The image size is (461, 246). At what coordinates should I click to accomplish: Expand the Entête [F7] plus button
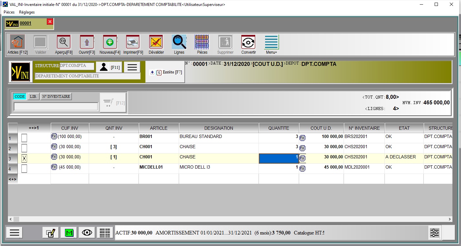152,72
